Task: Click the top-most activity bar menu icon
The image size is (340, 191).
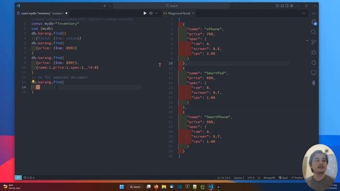Action: [x=313, y=13]
